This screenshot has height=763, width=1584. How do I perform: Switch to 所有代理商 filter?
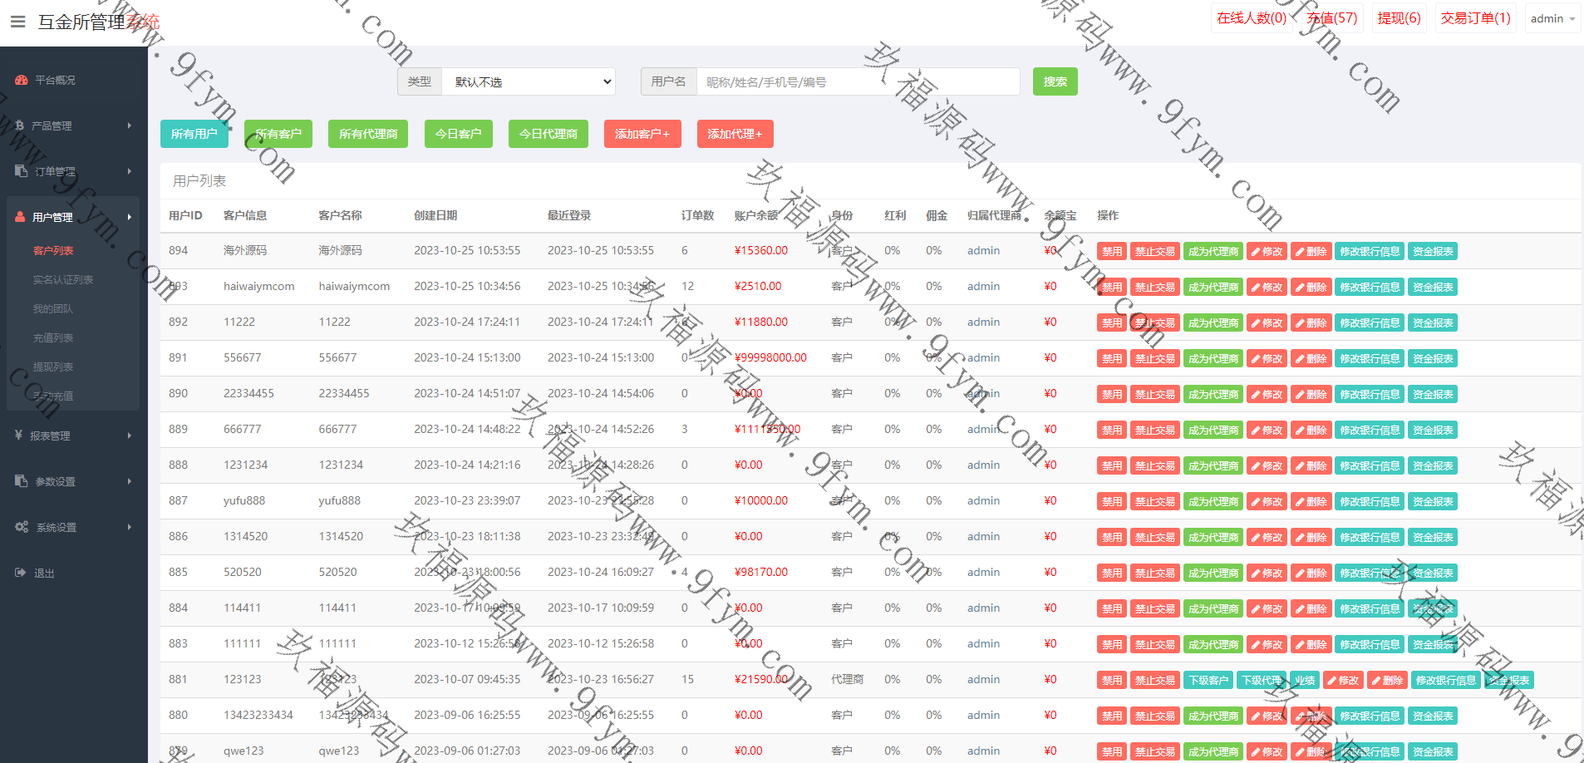(368, 134)
